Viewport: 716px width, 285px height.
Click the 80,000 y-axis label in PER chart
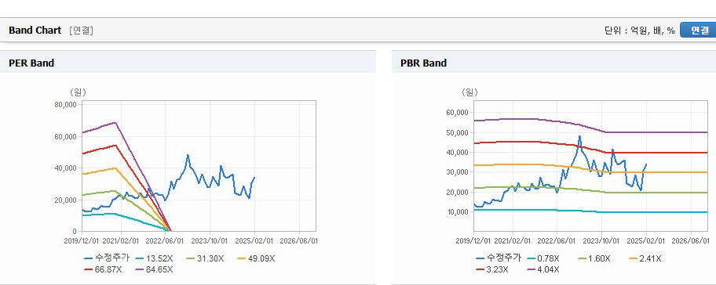(65, 104)
